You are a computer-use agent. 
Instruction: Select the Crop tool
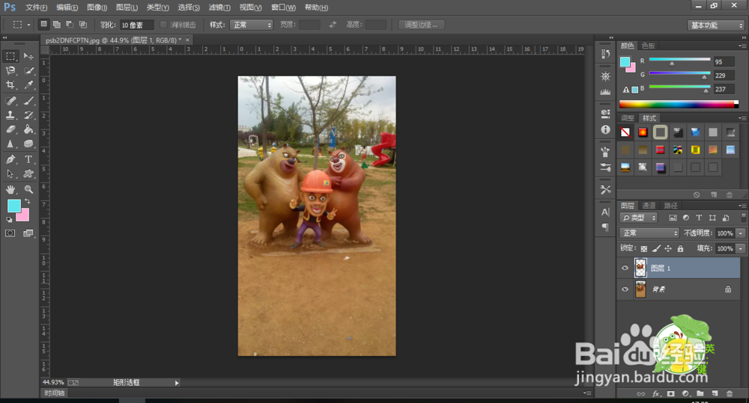(x=10, y=85)
